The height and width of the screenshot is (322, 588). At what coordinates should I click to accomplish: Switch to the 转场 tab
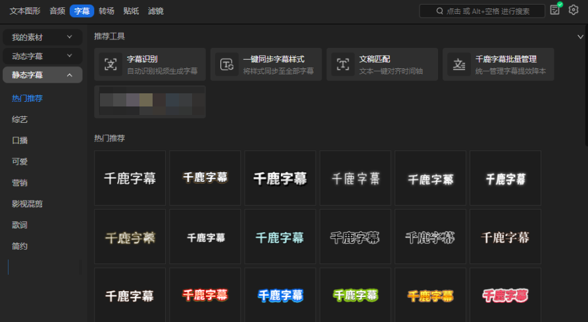click(x=106, y=11)
